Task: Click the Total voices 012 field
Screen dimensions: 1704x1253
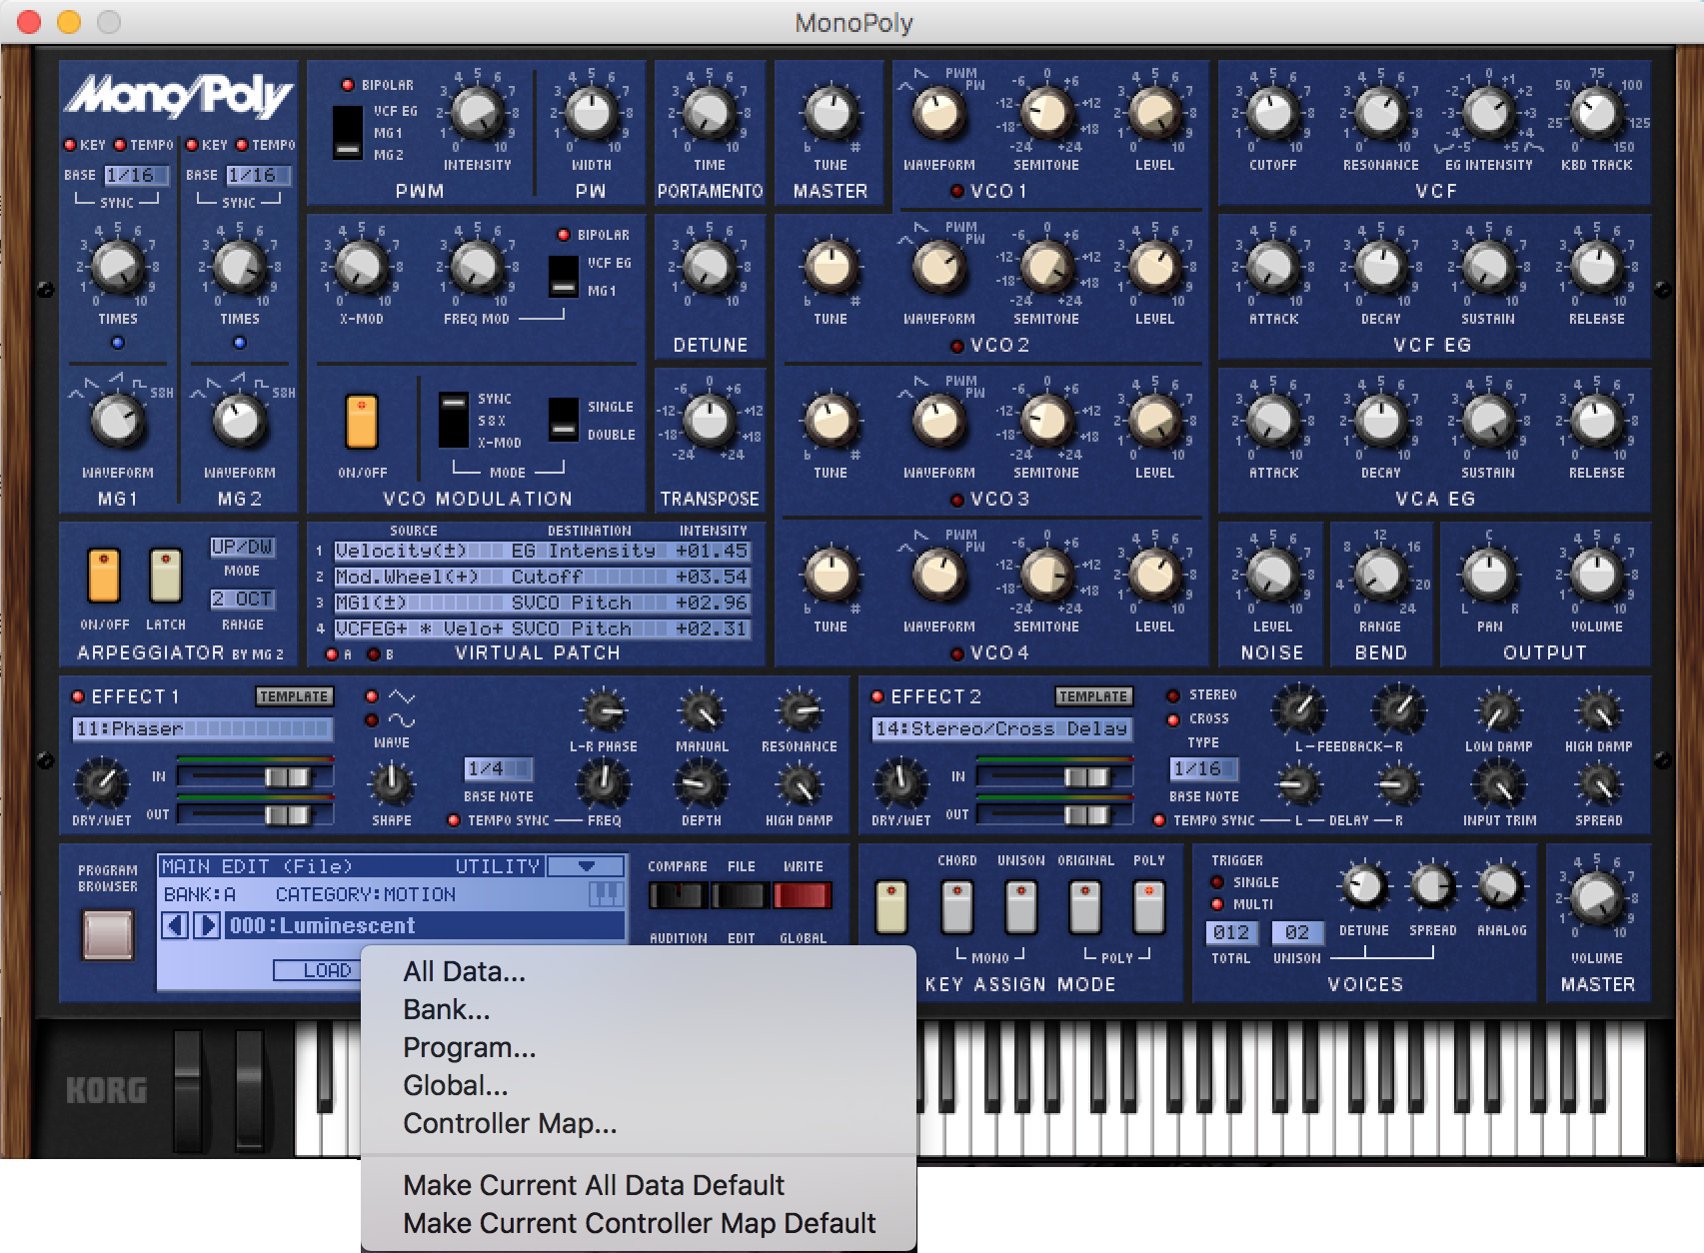Action: pos(1231,932)
